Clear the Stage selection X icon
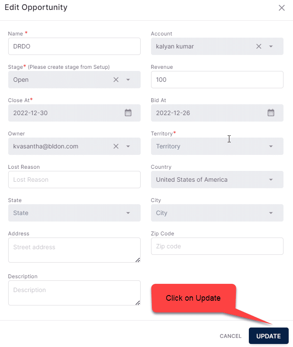Image resolution: width=293 pixels, height=347 pixels. pyautogui.click(x=116, y=80)
